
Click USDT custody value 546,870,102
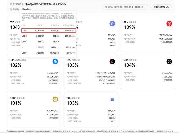(x=70, y=30)
